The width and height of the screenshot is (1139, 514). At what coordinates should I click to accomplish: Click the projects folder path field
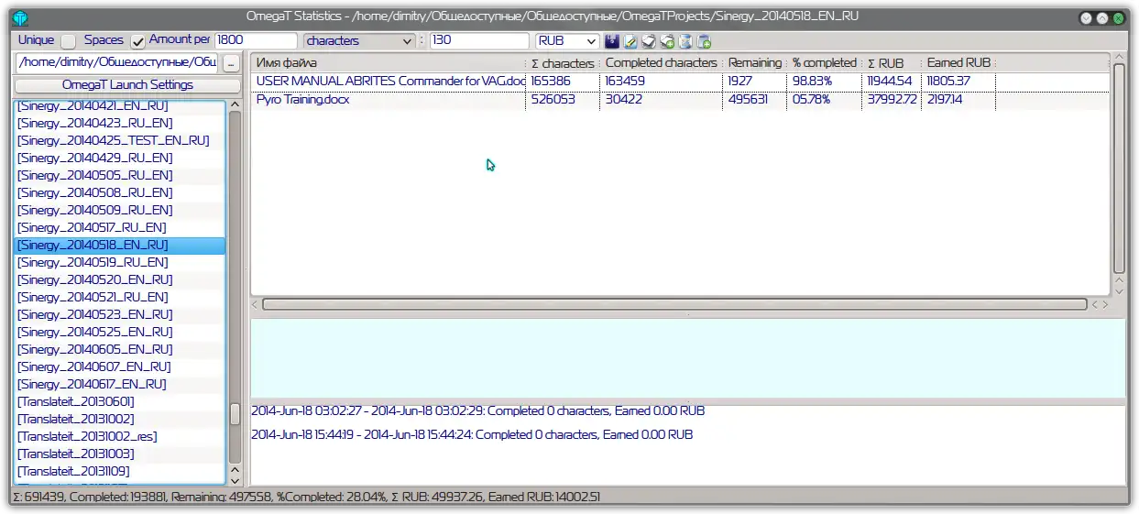116,62
